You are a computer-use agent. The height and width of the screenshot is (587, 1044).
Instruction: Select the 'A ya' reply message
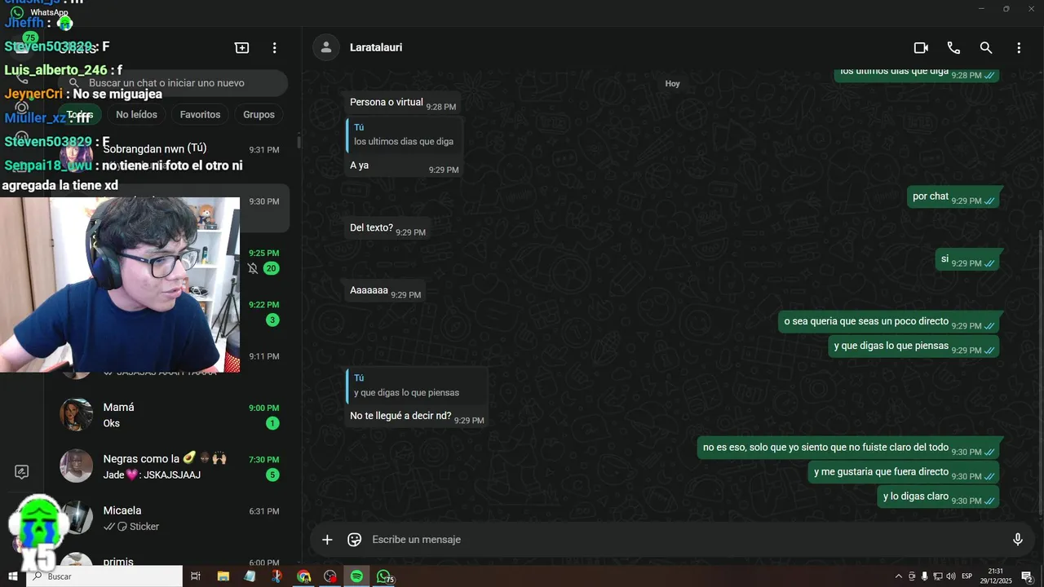click(x=404, y=146)
